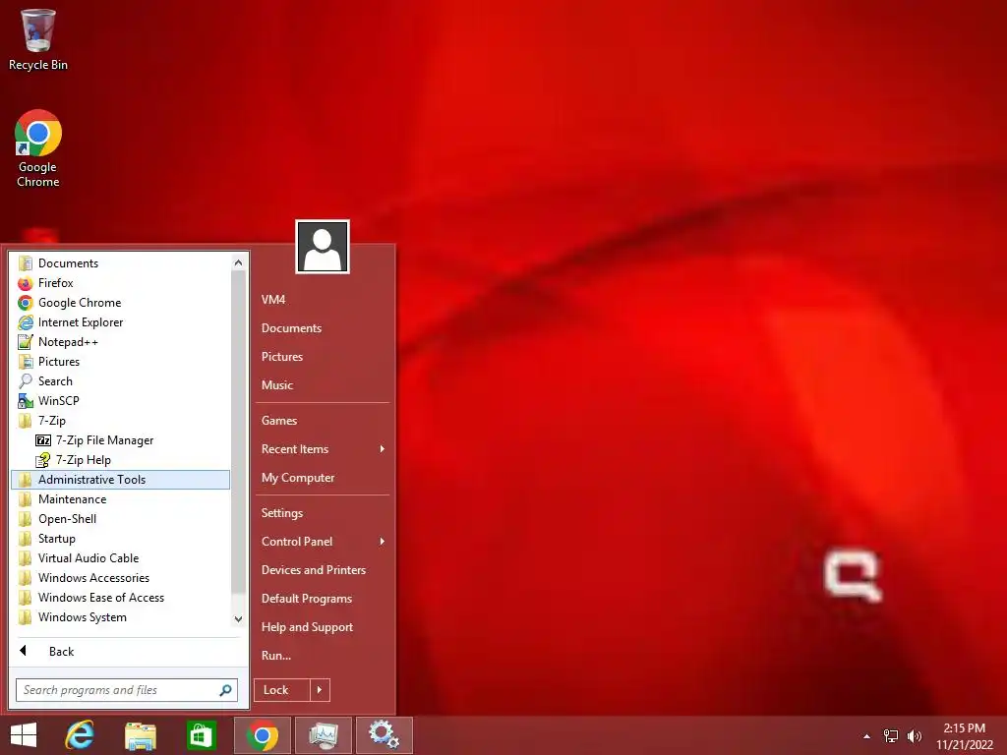The height and width of the screenshot is (755, 1007).
Task: Open Pictures in the right pane
Action: click(323, 357)
